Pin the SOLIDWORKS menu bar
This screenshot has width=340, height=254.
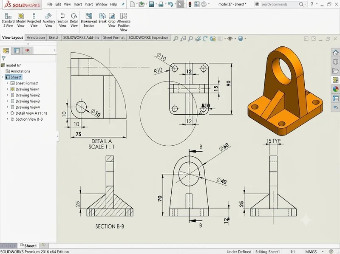coord(123,4)
